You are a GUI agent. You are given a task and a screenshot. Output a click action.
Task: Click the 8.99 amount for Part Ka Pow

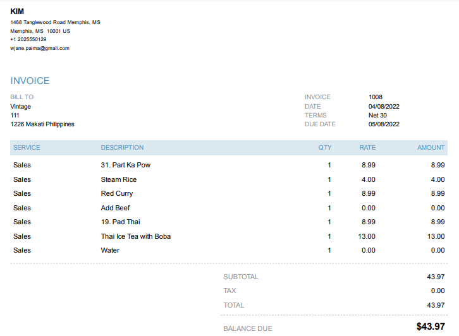[x=438, y=165]
